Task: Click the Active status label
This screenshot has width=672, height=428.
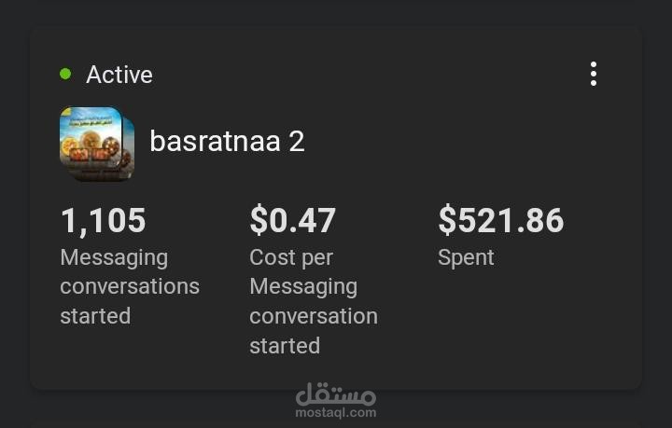Action: point(119,75)
